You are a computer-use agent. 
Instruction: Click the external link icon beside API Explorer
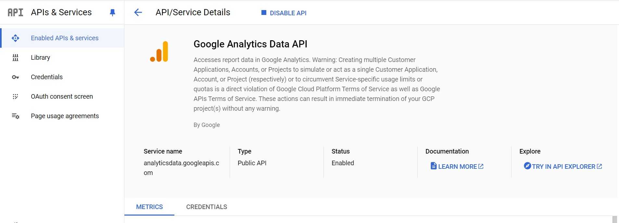click(600, 166)
